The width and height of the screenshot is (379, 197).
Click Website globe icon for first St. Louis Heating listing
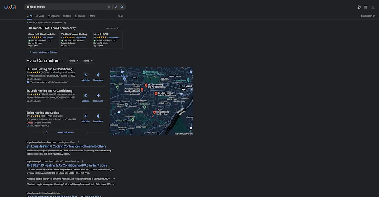[86, 75]
